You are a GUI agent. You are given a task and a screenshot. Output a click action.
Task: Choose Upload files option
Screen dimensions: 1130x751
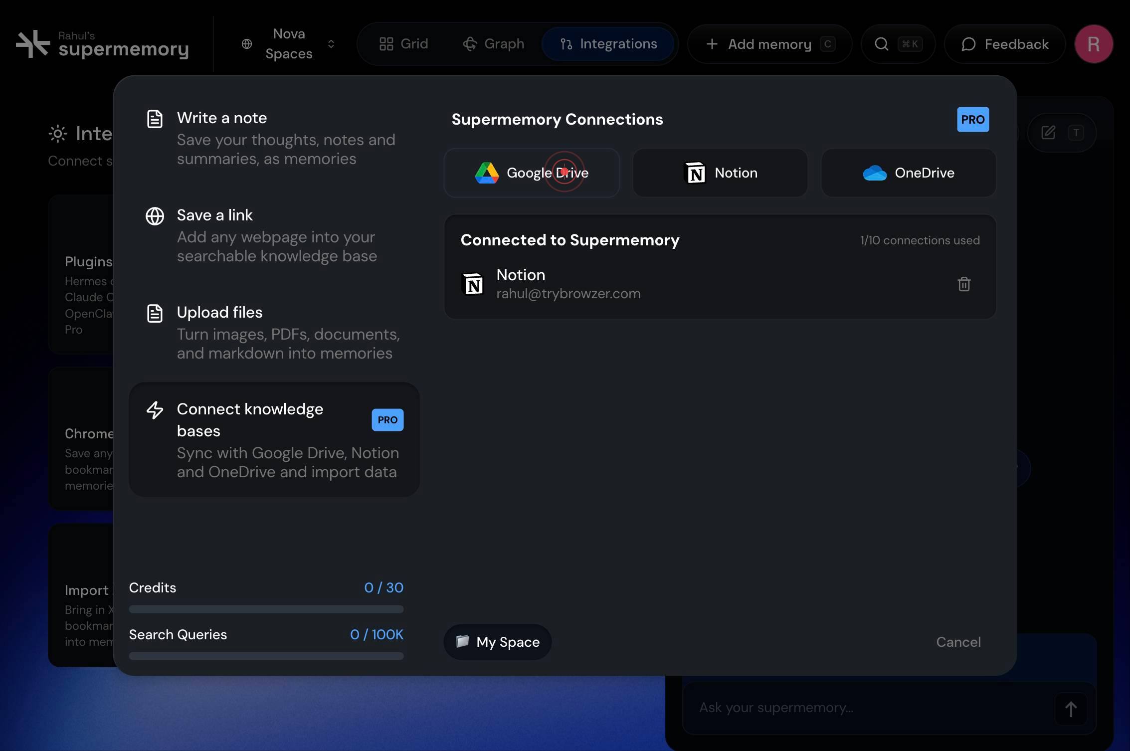coord(274,332)
